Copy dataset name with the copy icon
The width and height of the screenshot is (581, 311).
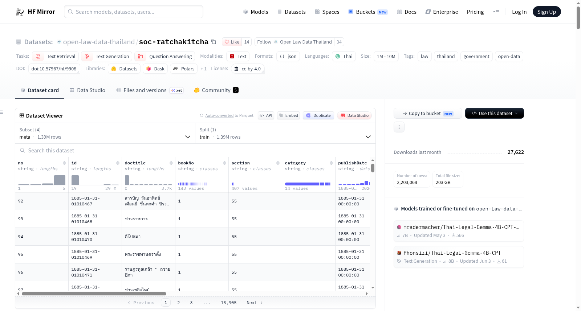coord(214,42)
